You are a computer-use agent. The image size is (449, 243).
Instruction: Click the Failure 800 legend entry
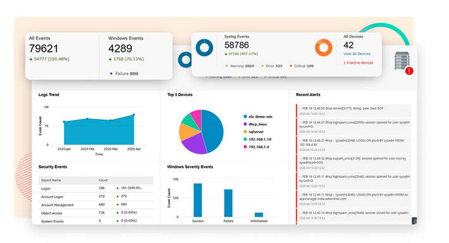coord(124,74)
